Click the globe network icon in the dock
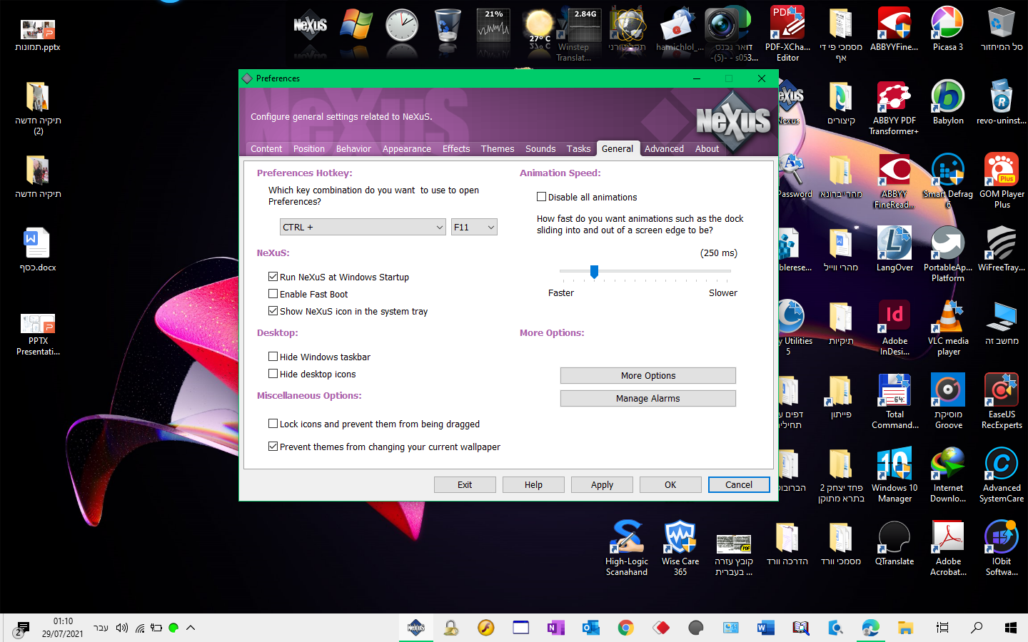 point(628,26)
